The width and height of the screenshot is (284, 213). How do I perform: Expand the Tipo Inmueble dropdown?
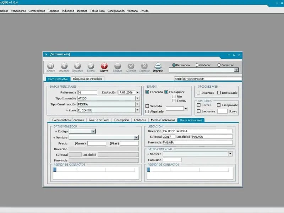tap(137, 98)
